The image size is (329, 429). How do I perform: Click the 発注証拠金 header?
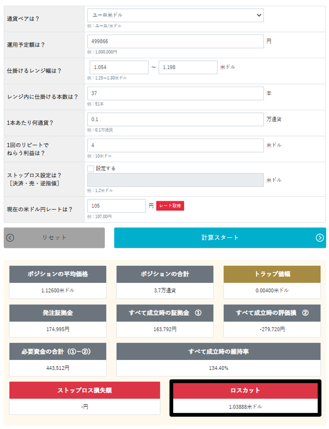pos(58,313)
